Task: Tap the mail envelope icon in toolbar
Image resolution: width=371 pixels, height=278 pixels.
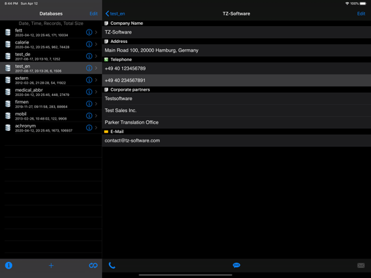Action: coord(361,265)
